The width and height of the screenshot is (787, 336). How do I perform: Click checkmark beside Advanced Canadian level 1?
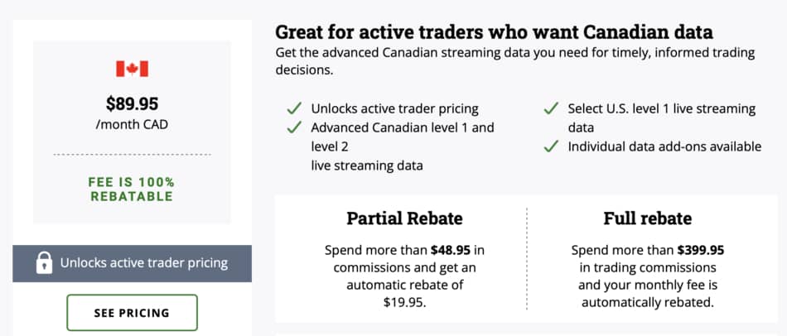click(293, 127)
